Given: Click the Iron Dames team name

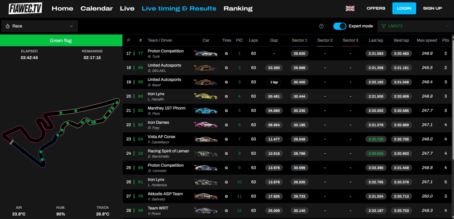Looking at the screenshot, I should click(158, 122).
